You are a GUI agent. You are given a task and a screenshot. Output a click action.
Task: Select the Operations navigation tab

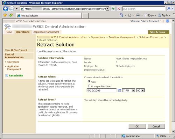tap(23, 32)
